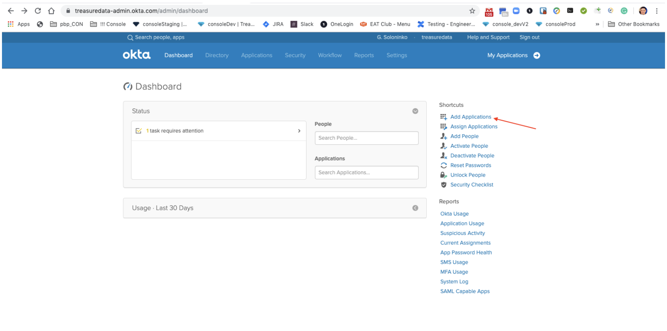Viewport: 667px width, 331px height.
Task: Click the Sign out link
Action: coord(529,37)
